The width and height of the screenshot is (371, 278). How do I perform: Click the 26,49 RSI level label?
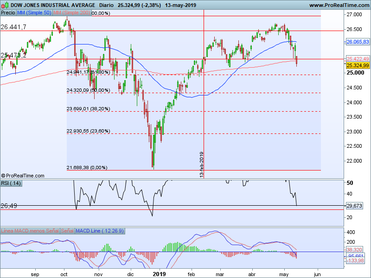(9, 206)
